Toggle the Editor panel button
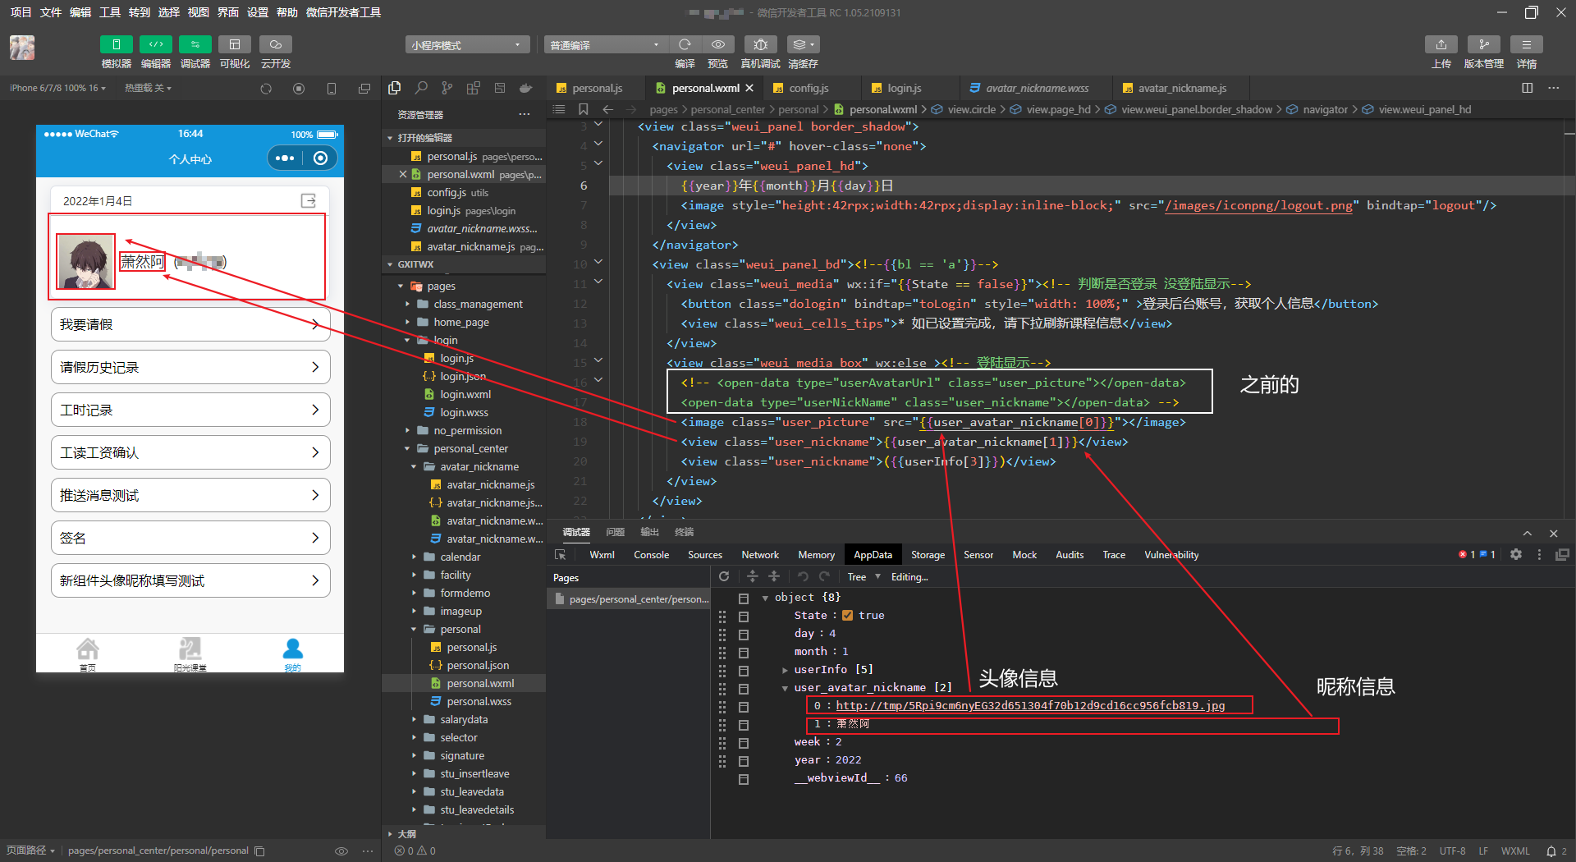 point(155,44)
